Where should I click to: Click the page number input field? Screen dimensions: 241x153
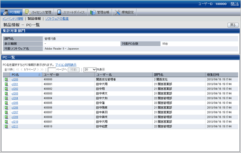52,70
